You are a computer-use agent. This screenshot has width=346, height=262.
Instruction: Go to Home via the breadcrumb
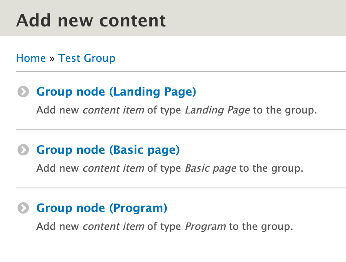click(x=31, y=58)
